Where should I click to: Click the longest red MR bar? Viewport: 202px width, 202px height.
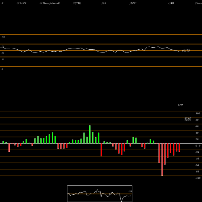coord(162,160)
